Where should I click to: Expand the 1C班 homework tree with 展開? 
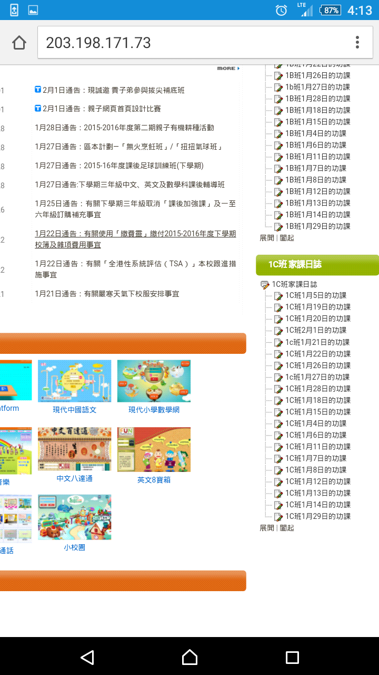pyautogui.click(x=267, y=528)
